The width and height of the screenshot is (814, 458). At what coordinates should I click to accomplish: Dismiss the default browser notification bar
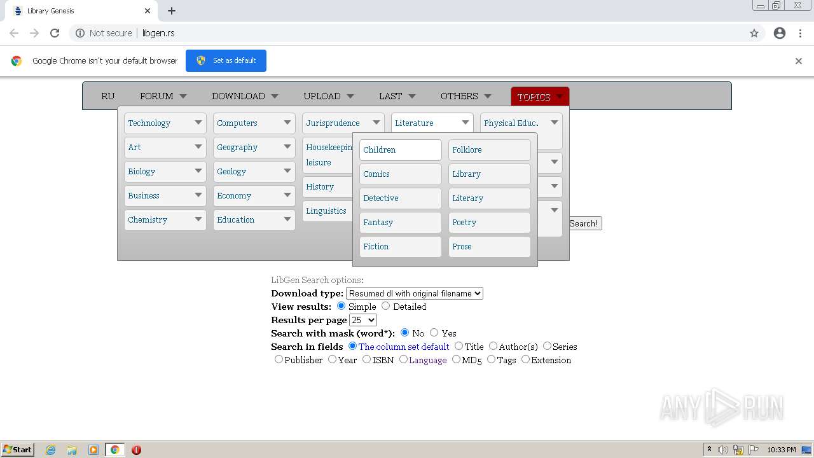[x=799, y=61]
